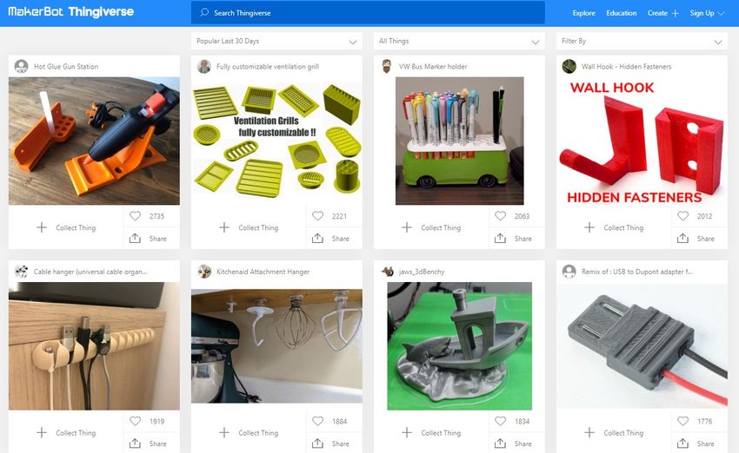Click Collect Thing for VW Bus Marker holder
This screenshot has width=739, height=453.
tap(431, 227)
